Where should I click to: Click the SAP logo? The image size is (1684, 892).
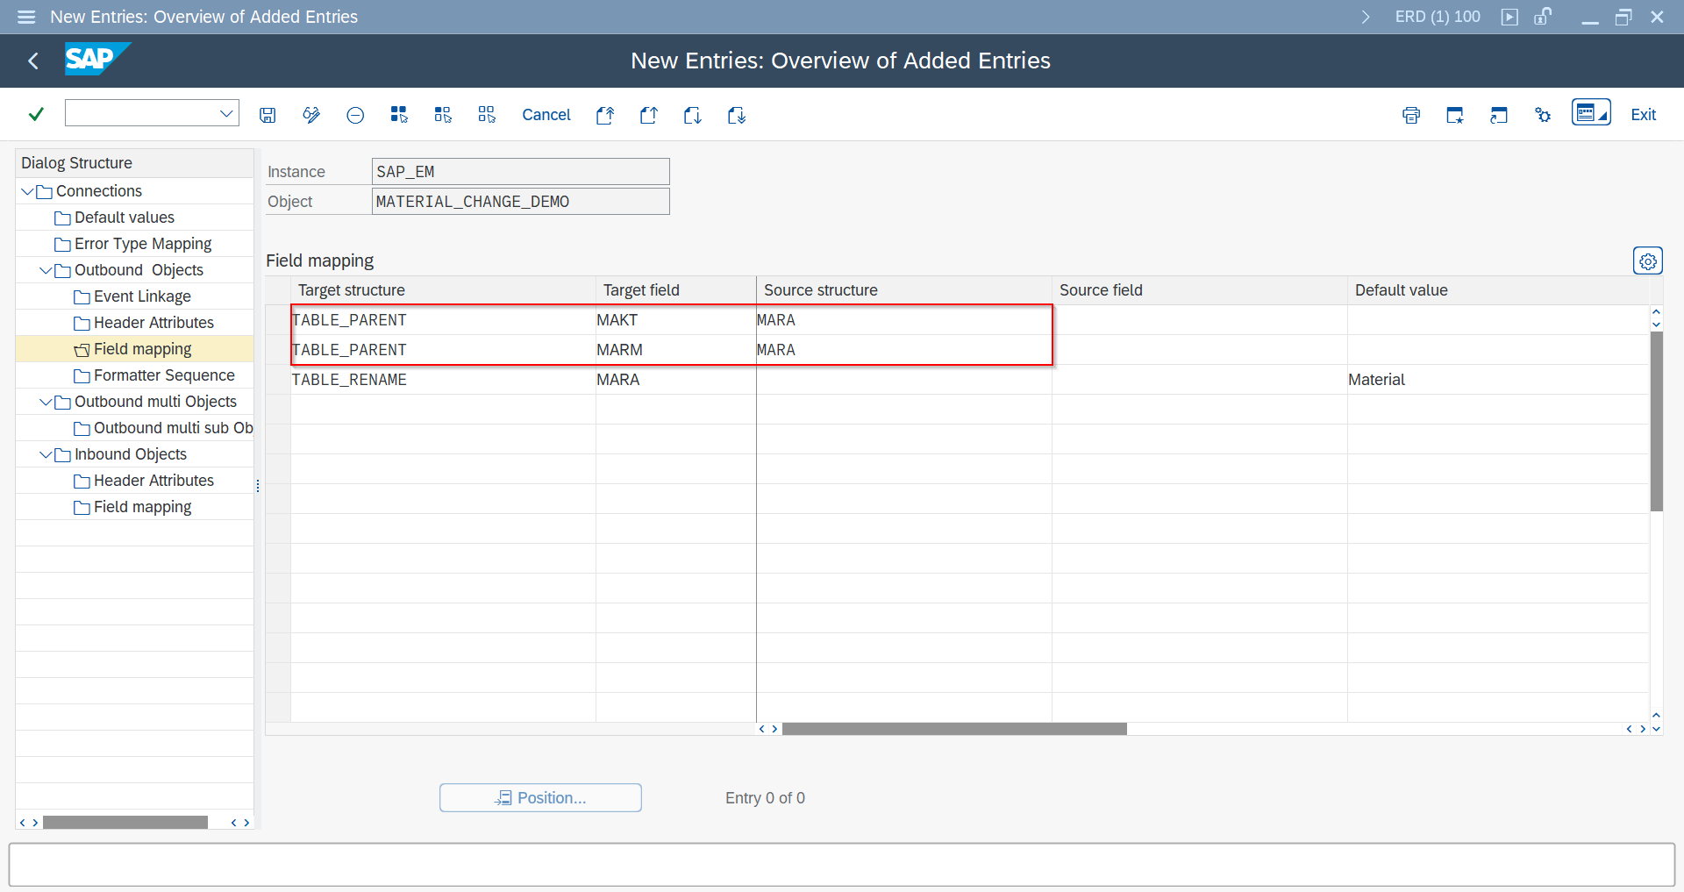pos(97,59)
